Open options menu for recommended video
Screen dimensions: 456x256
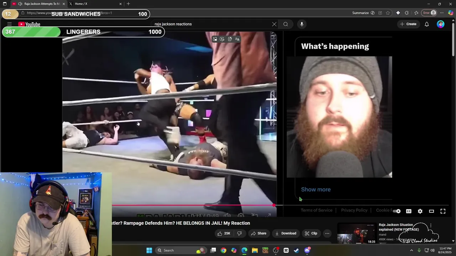pyautogui.click(x=430, y=225)
